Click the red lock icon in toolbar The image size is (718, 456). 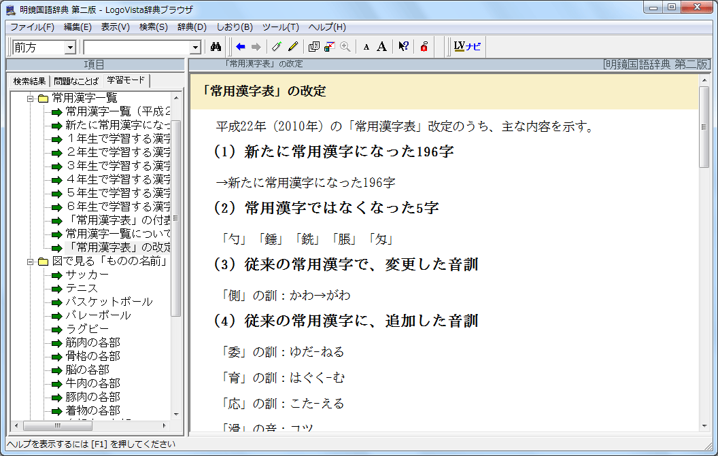[x=424, y=47]
